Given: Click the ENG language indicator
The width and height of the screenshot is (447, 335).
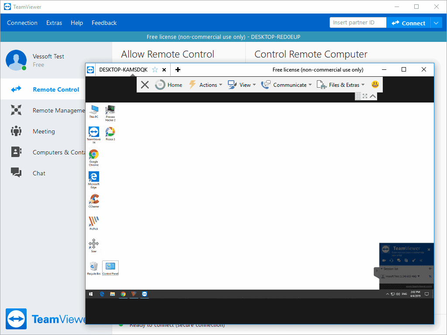Looking at the screenshot, I should pos(404,294).
